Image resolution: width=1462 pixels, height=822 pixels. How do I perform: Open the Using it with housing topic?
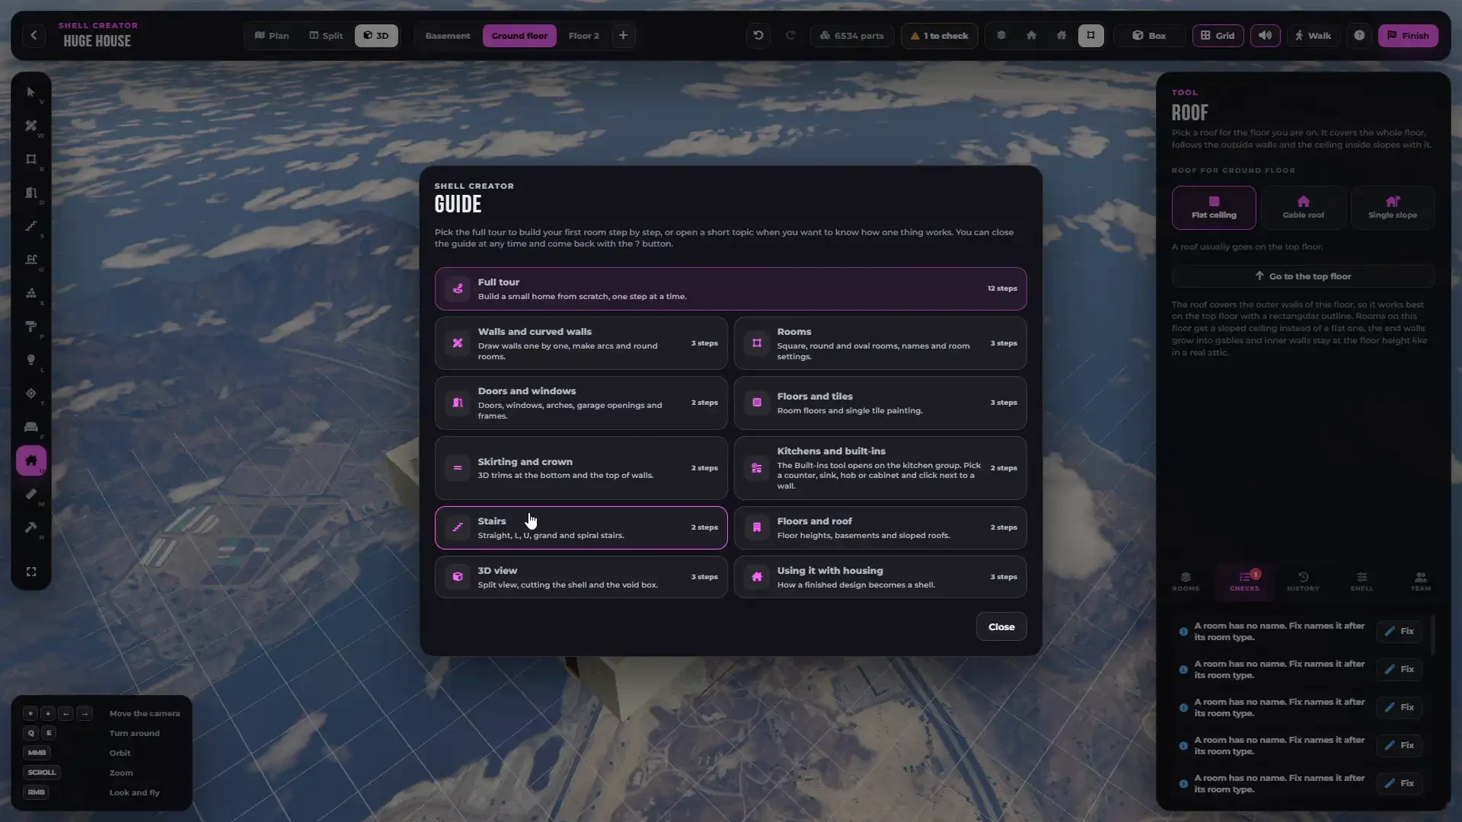click(x=880, y=577)
